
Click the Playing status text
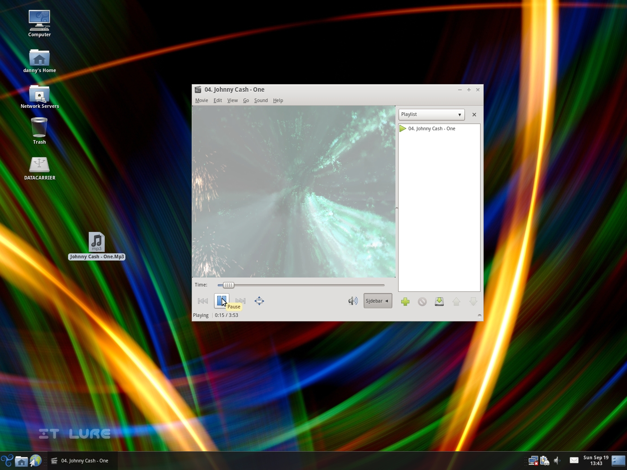pyautogui.click(x=201, y=315)
